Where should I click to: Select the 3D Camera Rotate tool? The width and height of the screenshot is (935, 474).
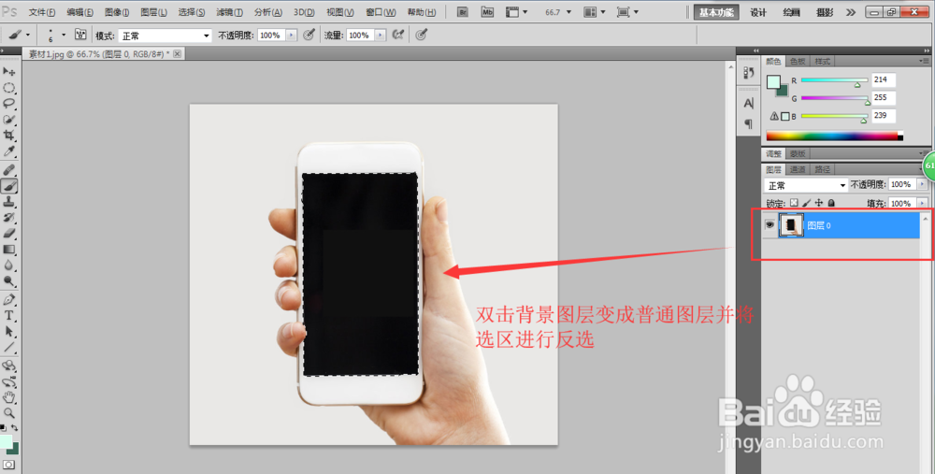point(9,382)
